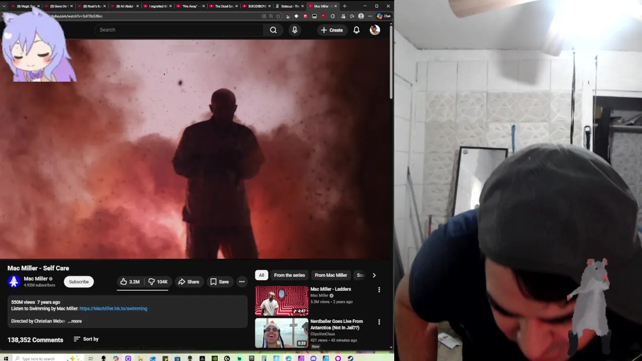Save the video to a playlist
Image resolution: width=642 pixels, height=361 pixels.
(x=220, y=282)
